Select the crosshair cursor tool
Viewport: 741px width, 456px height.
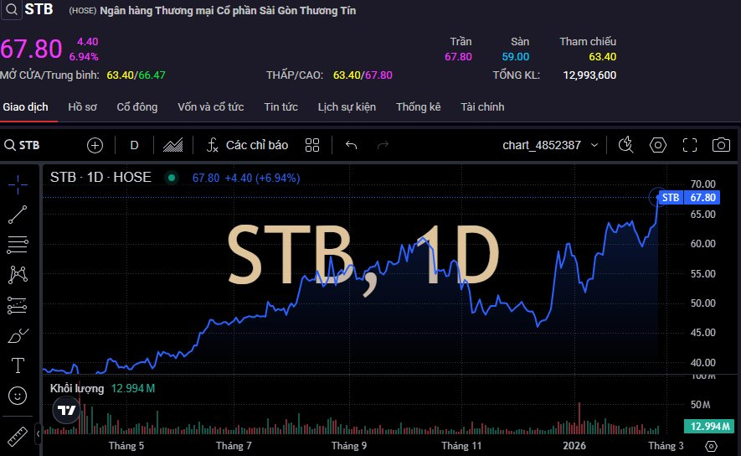point(18,184)
